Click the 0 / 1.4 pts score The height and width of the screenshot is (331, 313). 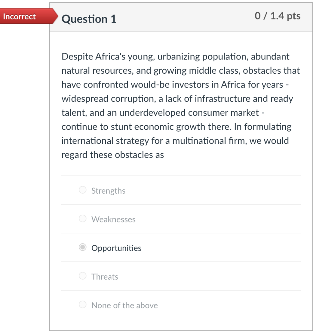pos(278,15)
